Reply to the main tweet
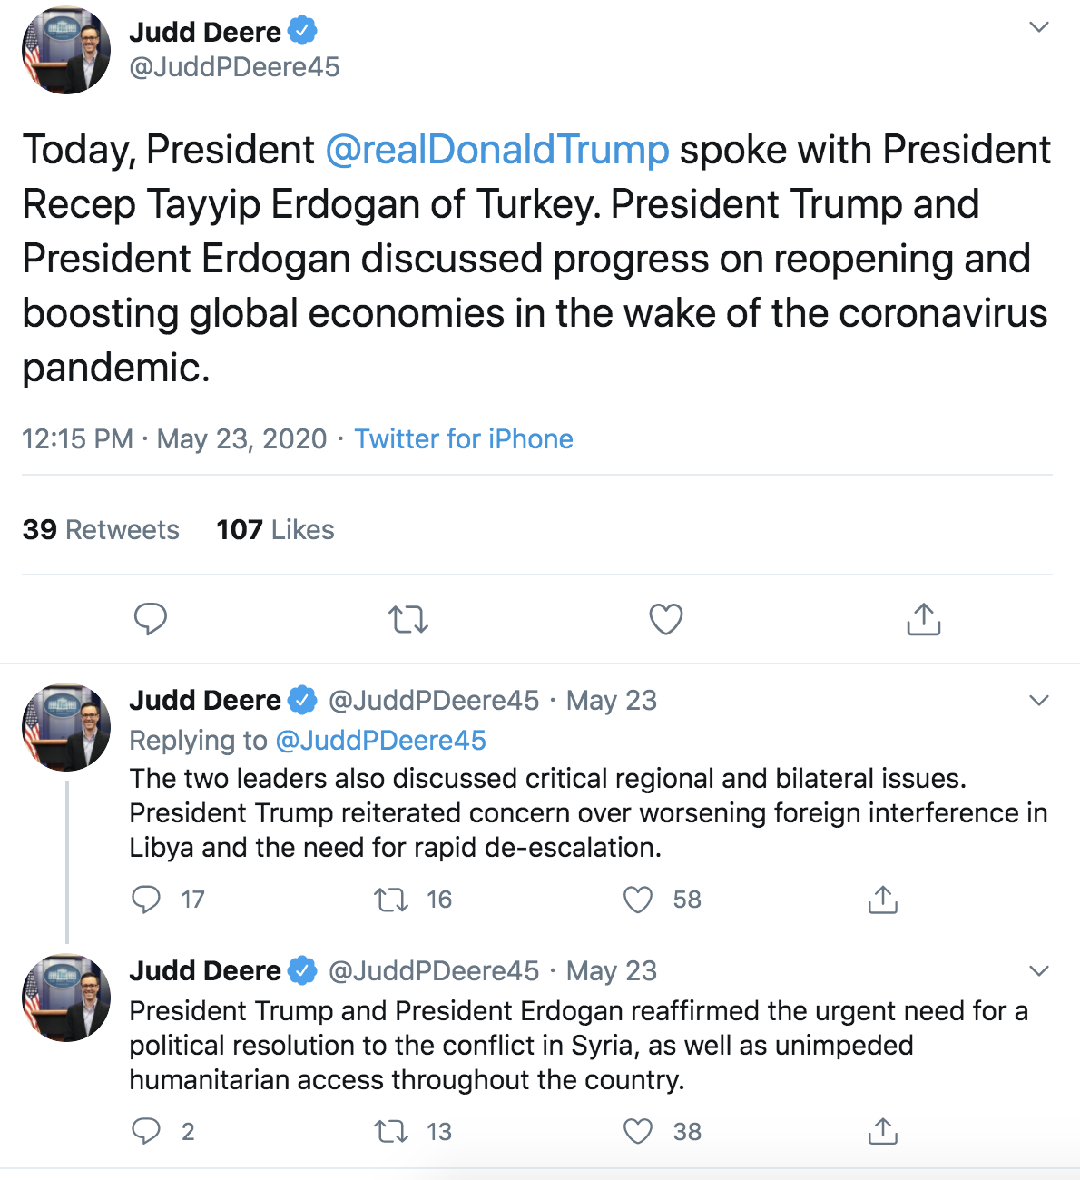Image resolution: width=1080 pixels, height=1180 pixels. click(151, 619)
